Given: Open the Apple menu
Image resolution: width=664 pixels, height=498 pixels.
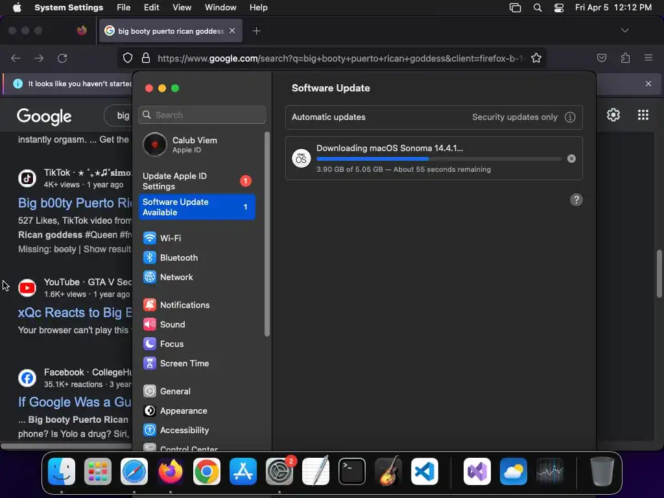Looking at the screenshot, I should click(17, 8).
